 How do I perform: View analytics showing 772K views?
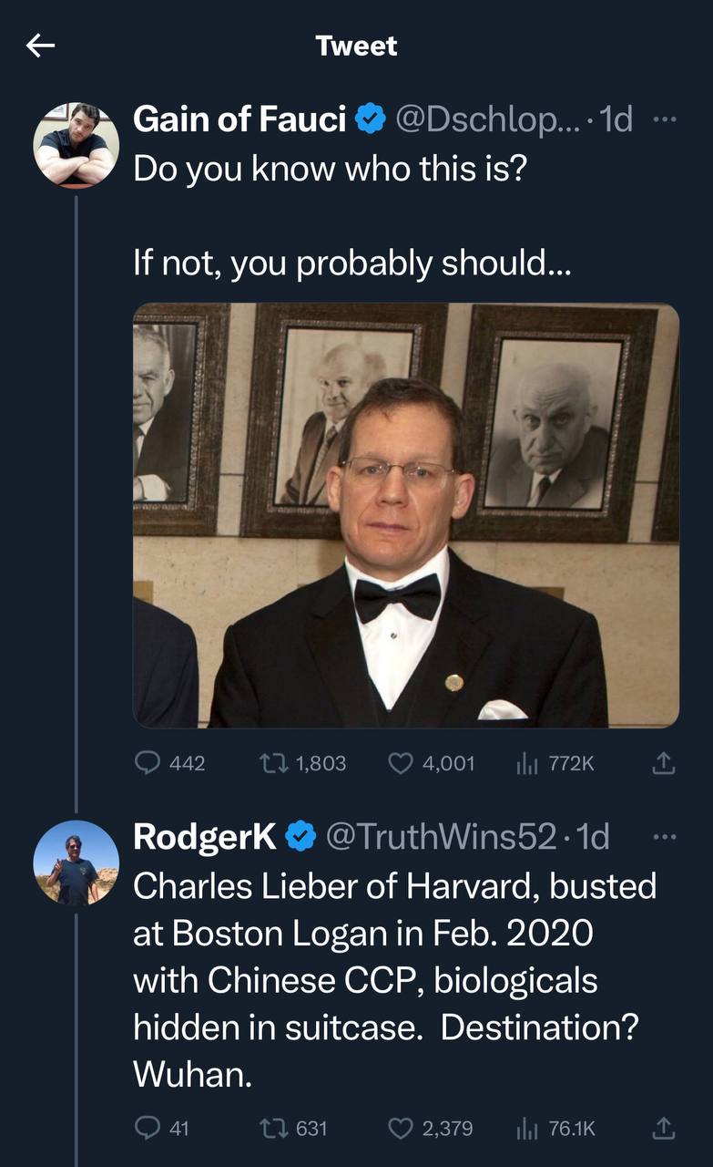tap(555, 763)
